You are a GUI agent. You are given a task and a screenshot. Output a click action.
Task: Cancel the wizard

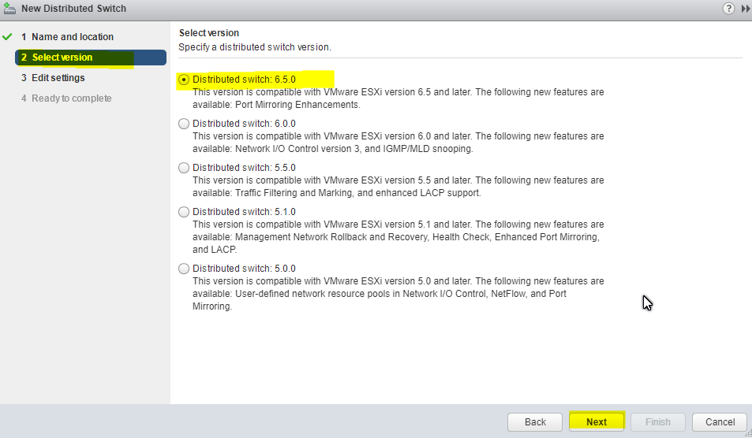click(720, 421)
